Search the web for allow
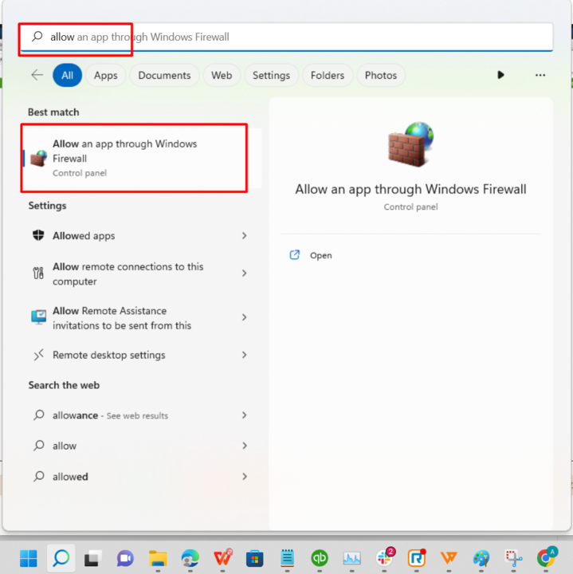Image resolution: width=573 pixels, height=574 pixels. click(139, 446)
